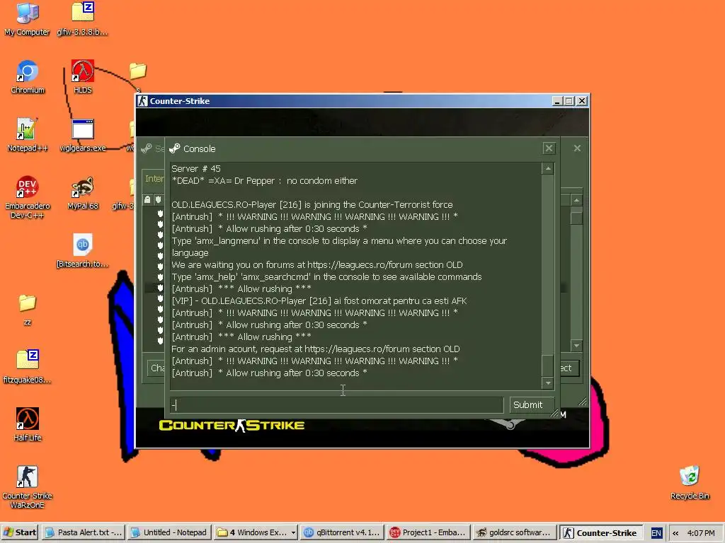Click the Steam icon in Console title
This screenshot has width=725, height=543.
point(175,148)
